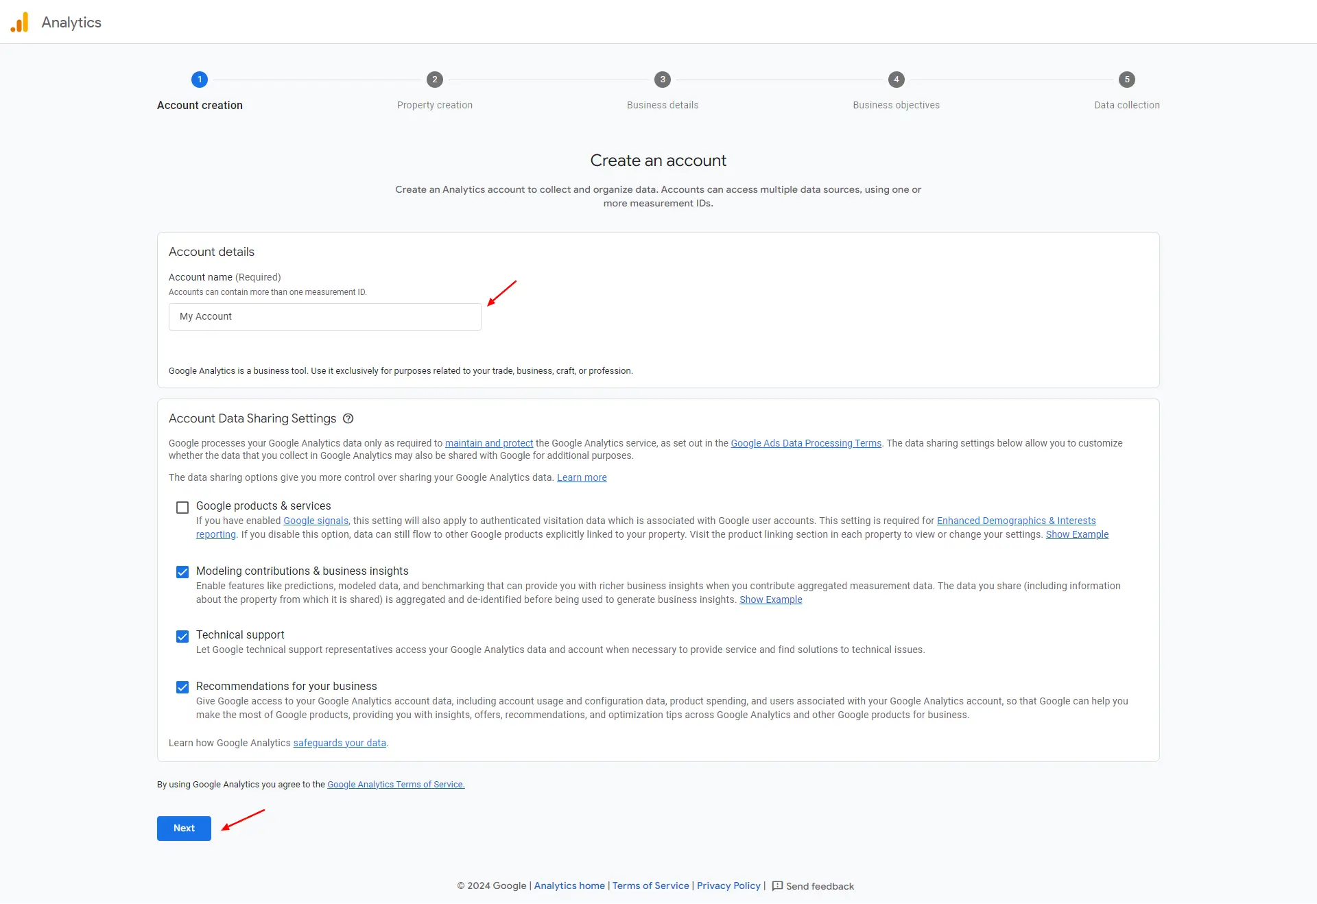The height and width of the screenshot is (904, 1317).
Task: Click the Learn more link
Action: pyautogui.click(x=582, y=477)
